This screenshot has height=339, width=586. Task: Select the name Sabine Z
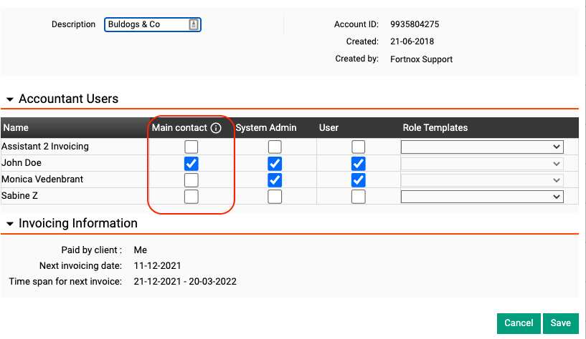[x=19, y=195]
